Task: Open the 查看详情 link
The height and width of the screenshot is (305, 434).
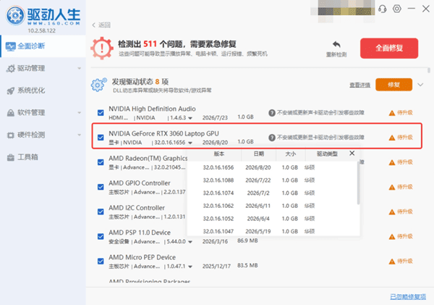Action: coord(359,85)
